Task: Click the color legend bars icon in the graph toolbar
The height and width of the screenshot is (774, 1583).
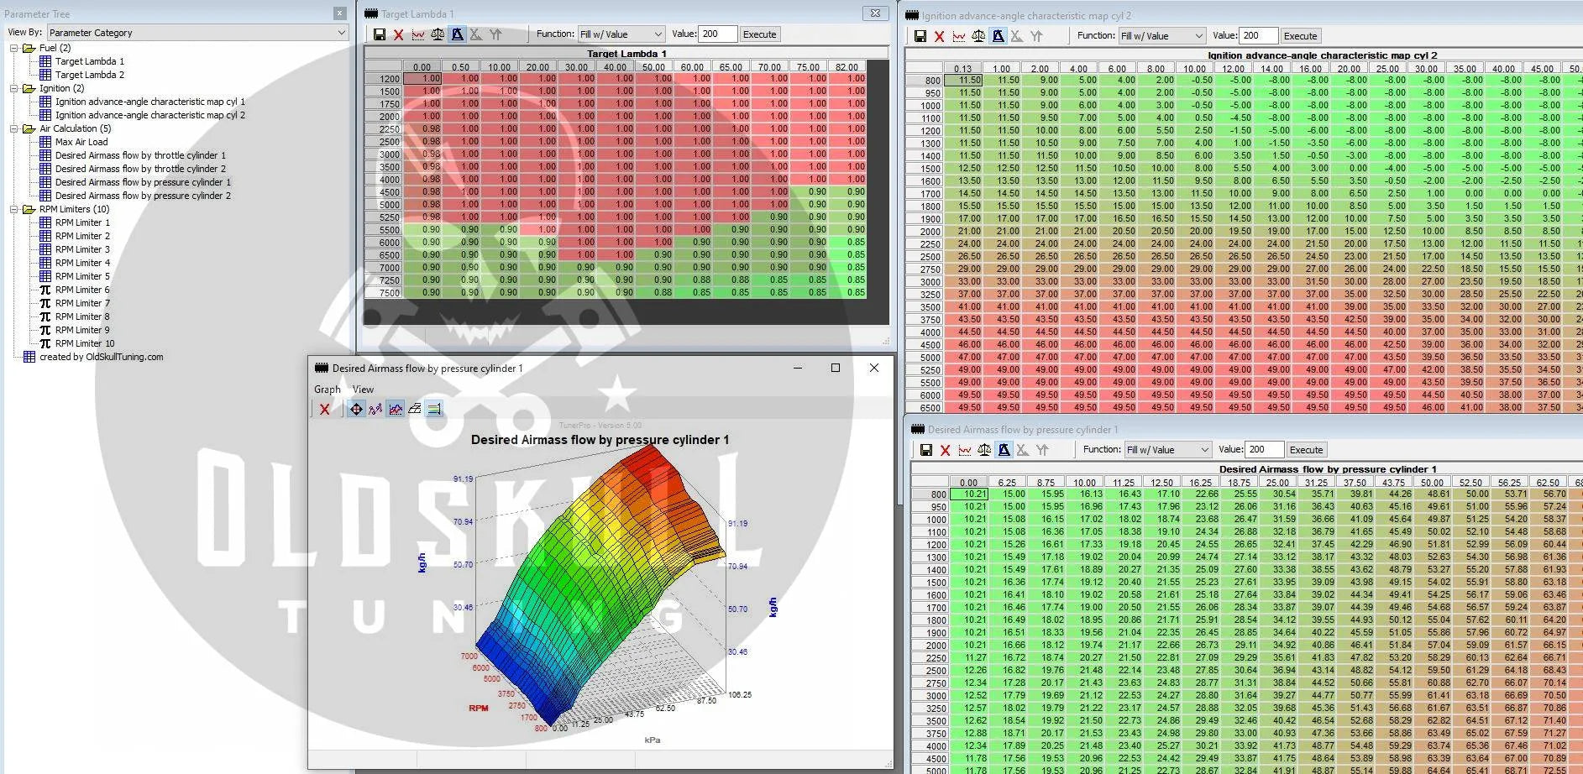Action: point(434,409)
